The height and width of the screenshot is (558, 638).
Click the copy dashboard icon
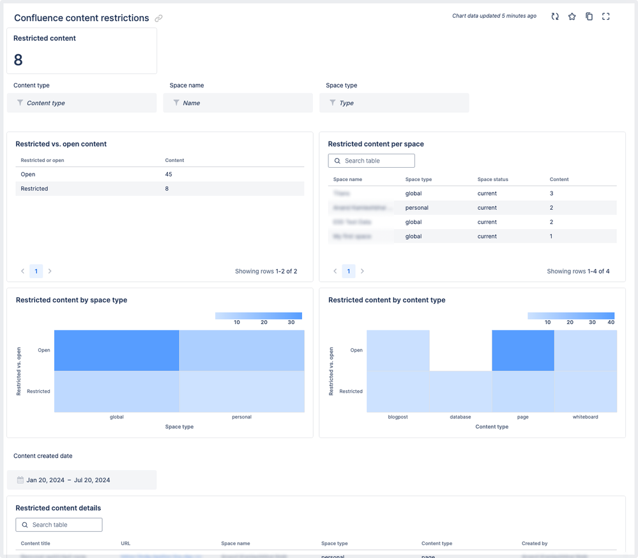tap(589, 17)
